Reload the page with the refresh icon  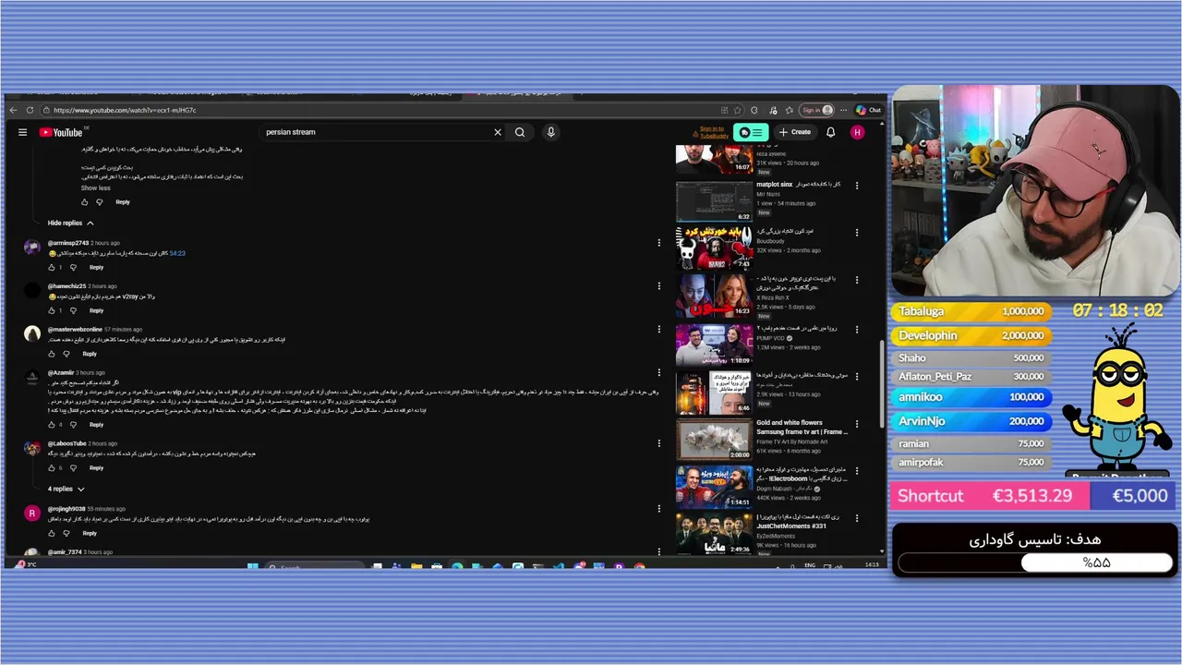(30, 110)
